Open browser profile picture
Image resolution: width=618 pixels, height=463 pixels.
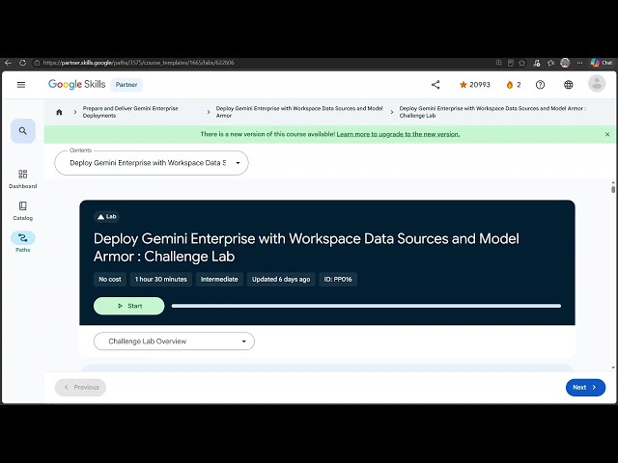click(x=565, y=63)
